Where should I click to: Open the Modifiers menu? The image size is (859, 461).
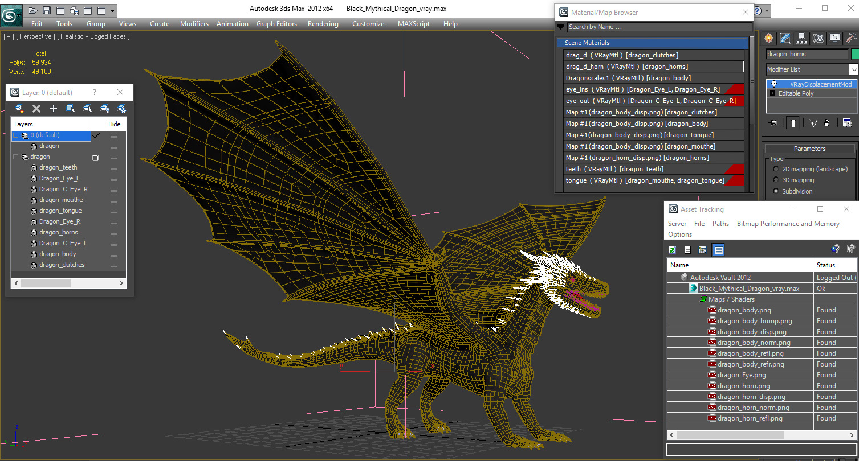[194, 24]
